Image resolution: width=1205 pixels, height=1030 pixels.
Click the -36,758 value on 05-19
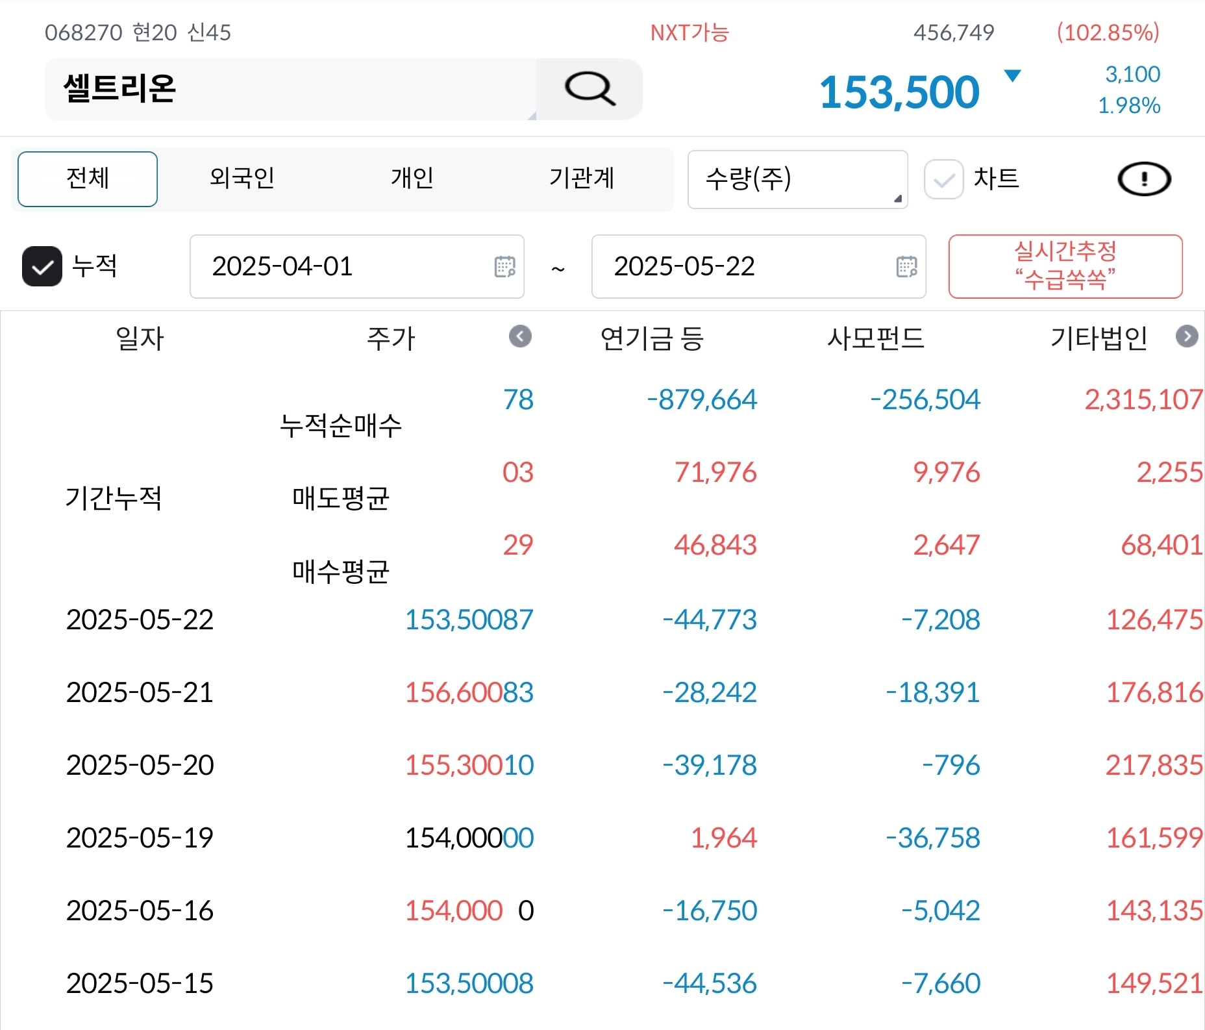933,838
